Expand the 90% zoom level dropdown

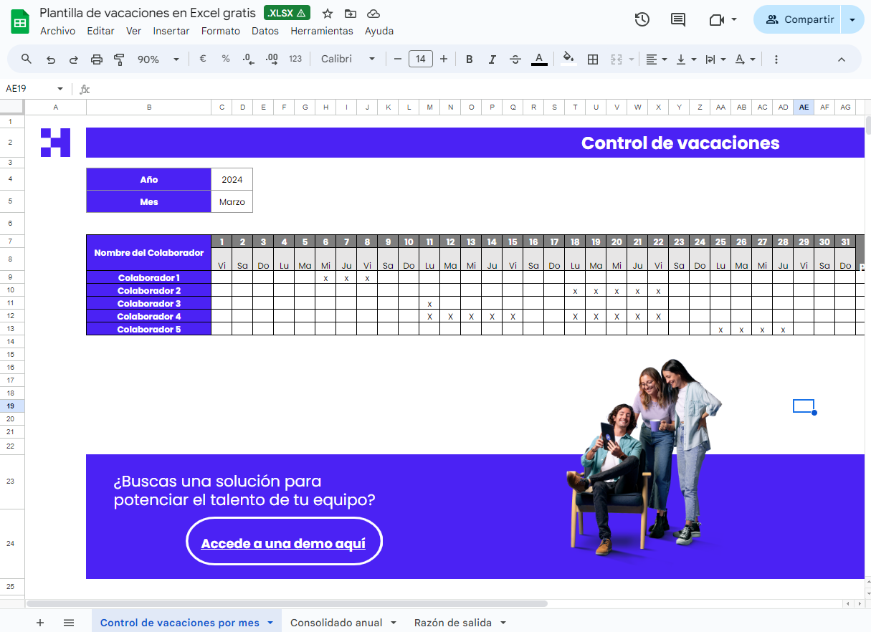point(158,59)
